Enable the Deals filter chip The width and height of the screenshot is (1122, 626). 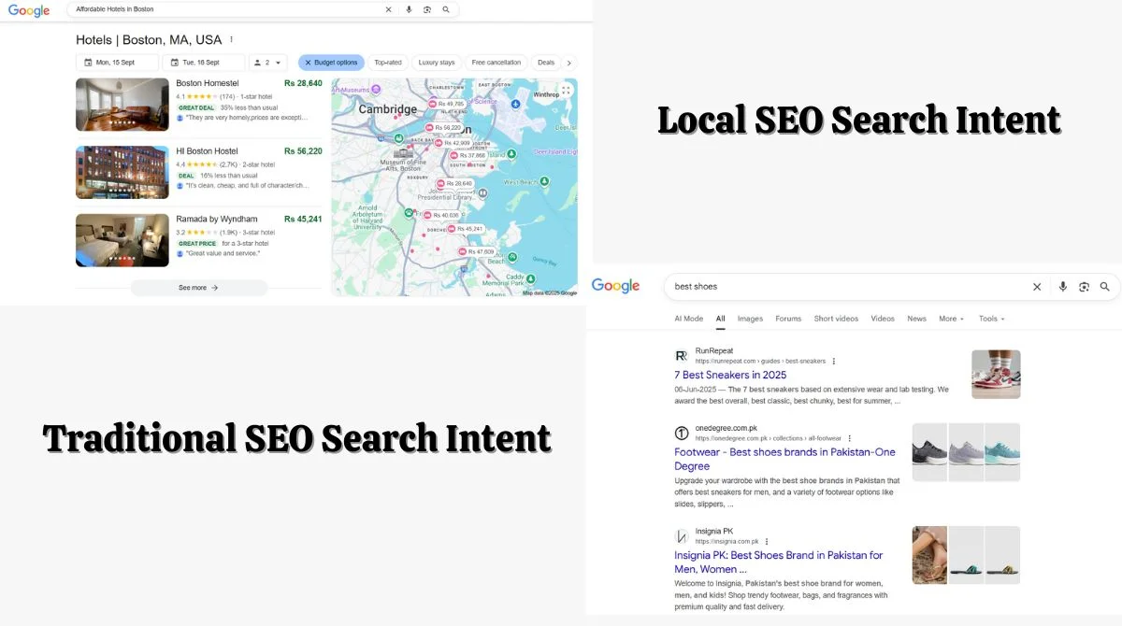tap(546, 63)
